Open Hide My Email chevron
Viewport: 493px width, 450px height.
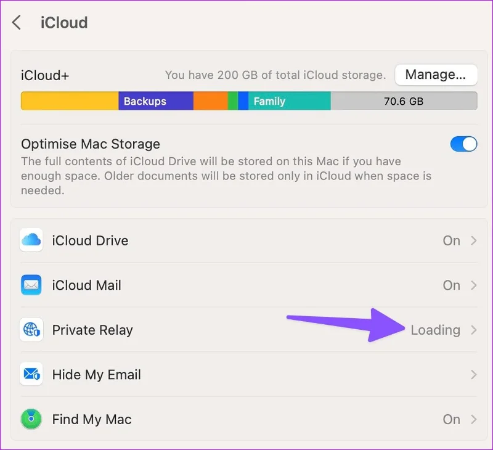[473, 375]
